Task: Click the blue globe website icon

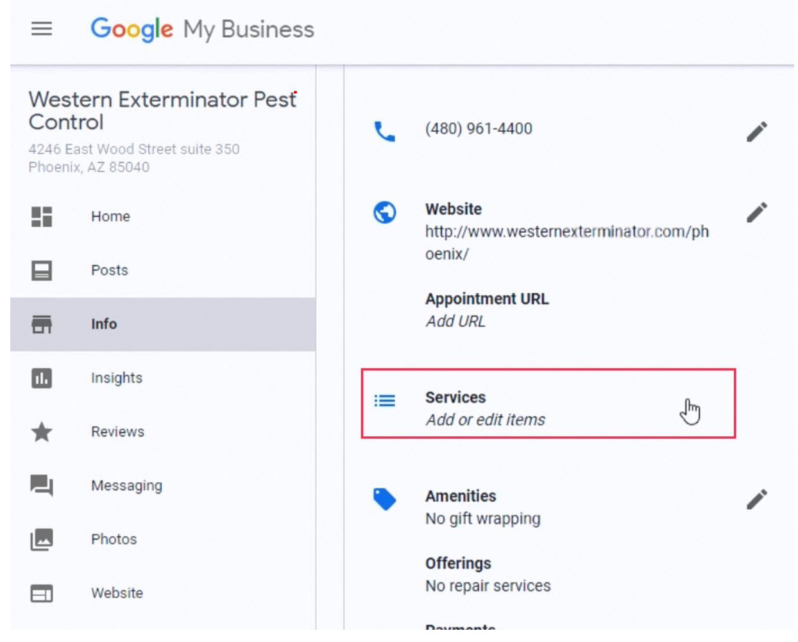Action: [x=384, y=212]
